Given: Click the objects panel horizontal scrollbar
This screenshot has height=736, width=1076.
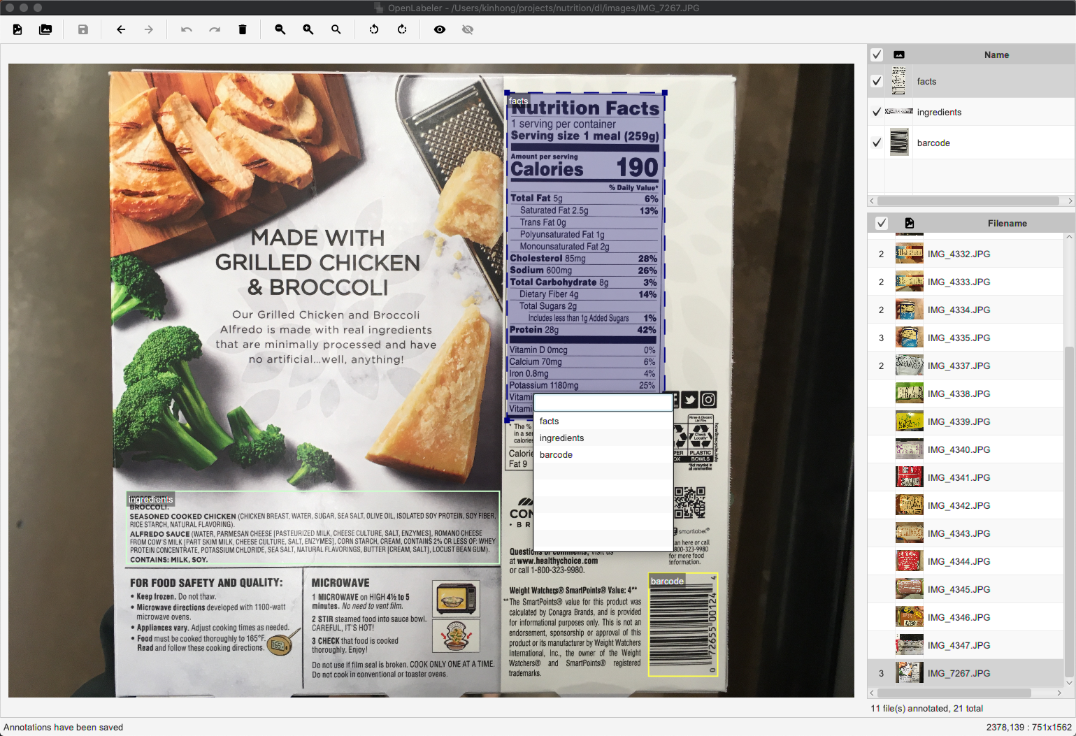Looking at the screenshot, I should point(968,201).
